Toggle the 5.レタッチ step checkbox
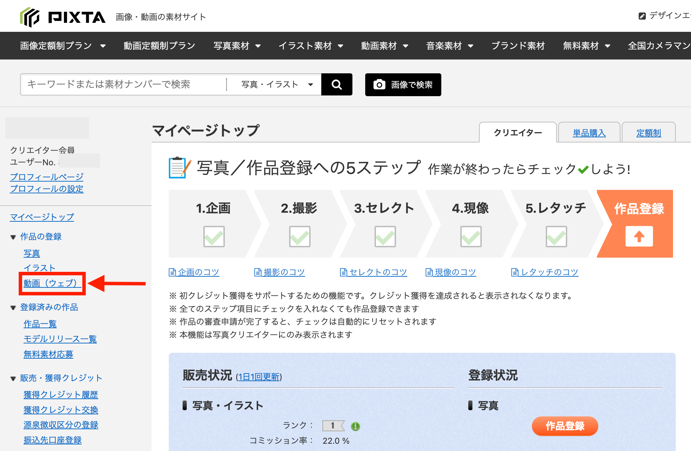Screen dimensions: 691x451 point(556,237)
